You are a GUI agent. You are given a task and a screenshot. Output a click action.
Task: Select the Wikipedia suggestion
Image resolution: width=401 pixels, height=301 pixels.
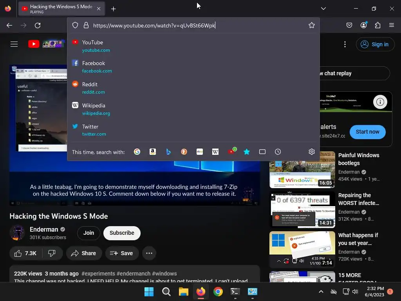tap(193, 109)
